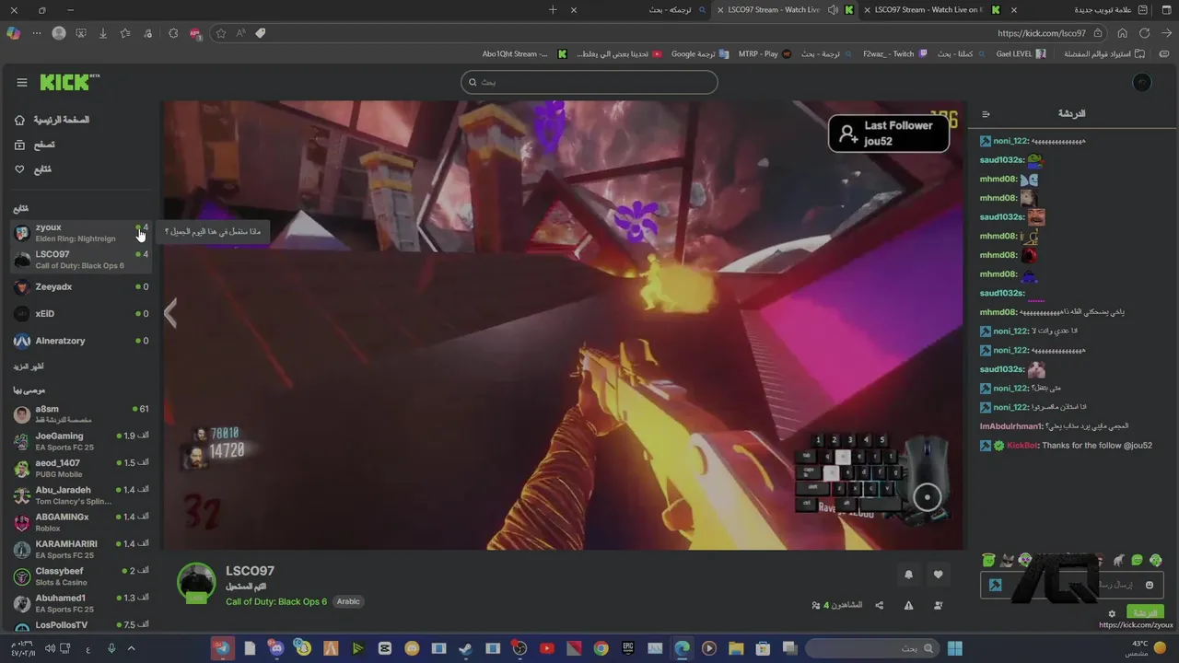
Task: Toggle microphone icon in system tray
Action: pyautogui.click(x=111, y=648)
